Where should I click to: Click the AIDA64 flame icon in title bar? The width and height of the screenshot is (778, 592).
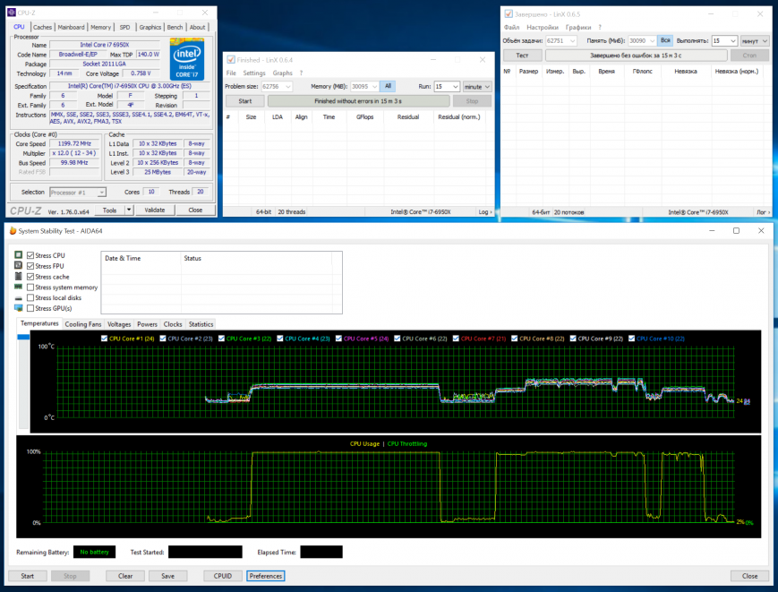(13, 231)
